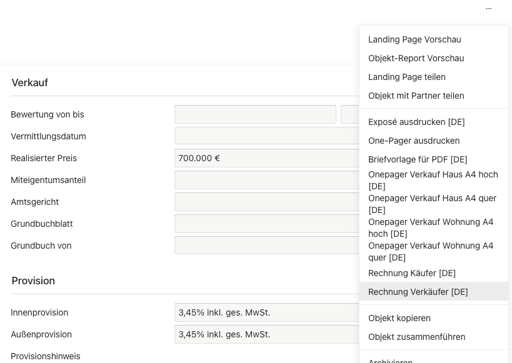
Task: Click the first Bewertung von bis field
Action: [255, 114]
